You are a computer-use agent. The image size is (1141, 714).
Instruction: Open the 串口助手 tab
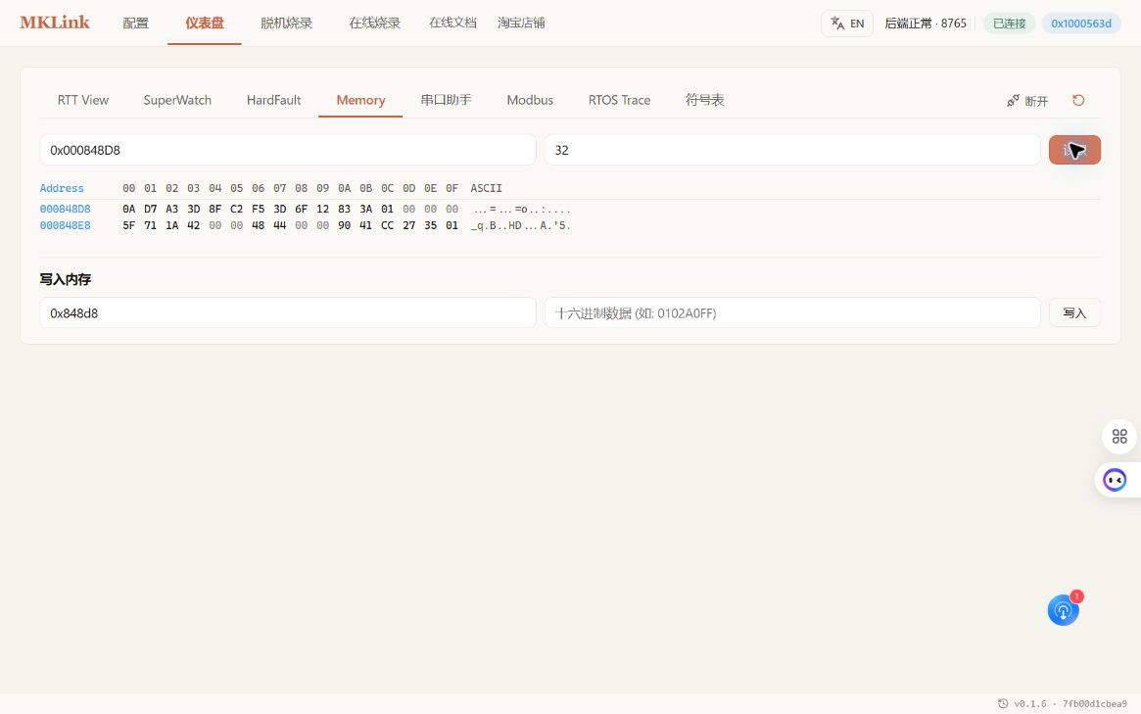(446, 101)
